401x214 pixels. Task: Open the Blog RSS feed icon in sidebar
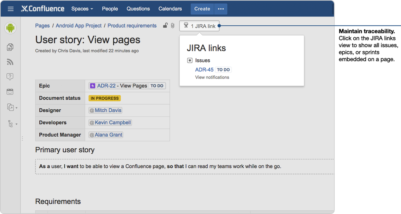click(x=10, y=62)
